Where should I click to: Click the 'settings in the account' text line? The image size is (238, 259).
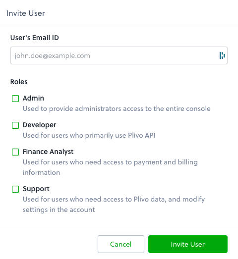(x=59, y=210)
